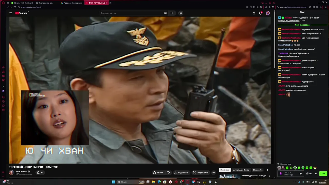Open the YouTube account avatar menu
Image resolution: width=329 pixels, height=185 pixels.
click(x=268, y=13)
